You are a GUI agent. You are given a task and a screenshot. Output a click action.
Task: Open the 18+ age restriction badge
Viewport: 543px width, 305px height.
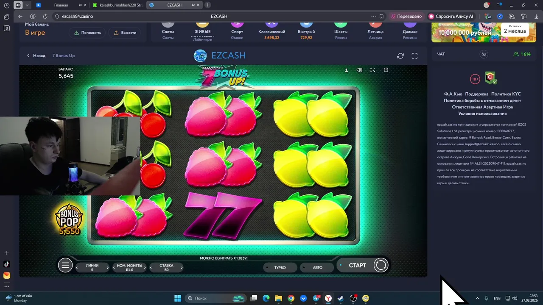coord(475,79)
